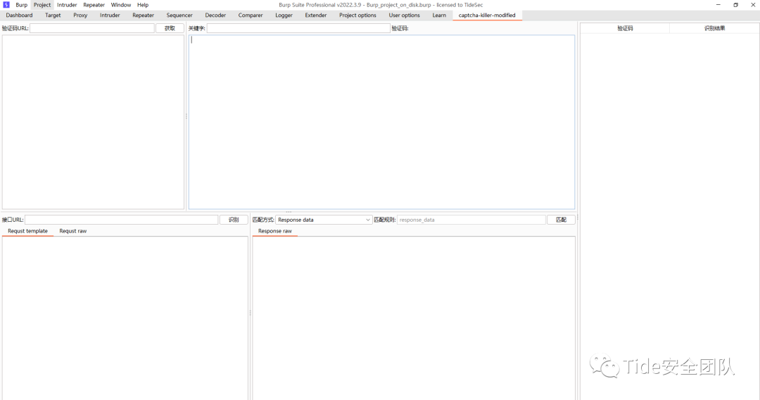Screen dimensions: 760x400
Task: Click the 识别结果 column header
Action: (x=714, y=28)
